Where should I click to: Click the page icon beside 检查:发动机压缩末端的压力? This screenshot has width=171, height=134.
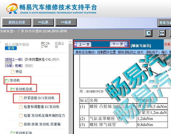point(21,116)
